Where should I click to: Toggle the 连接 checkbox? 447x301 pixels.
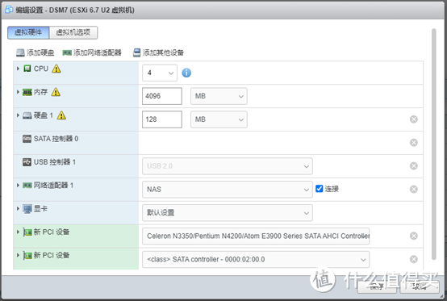click(320, 189)
